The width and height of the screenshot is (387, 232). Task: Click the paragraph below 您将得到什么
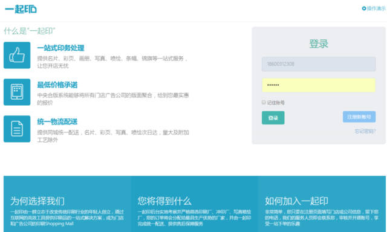(194, 218)
